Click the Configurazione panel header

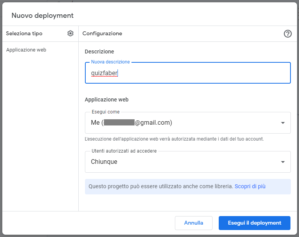point(102,34)
